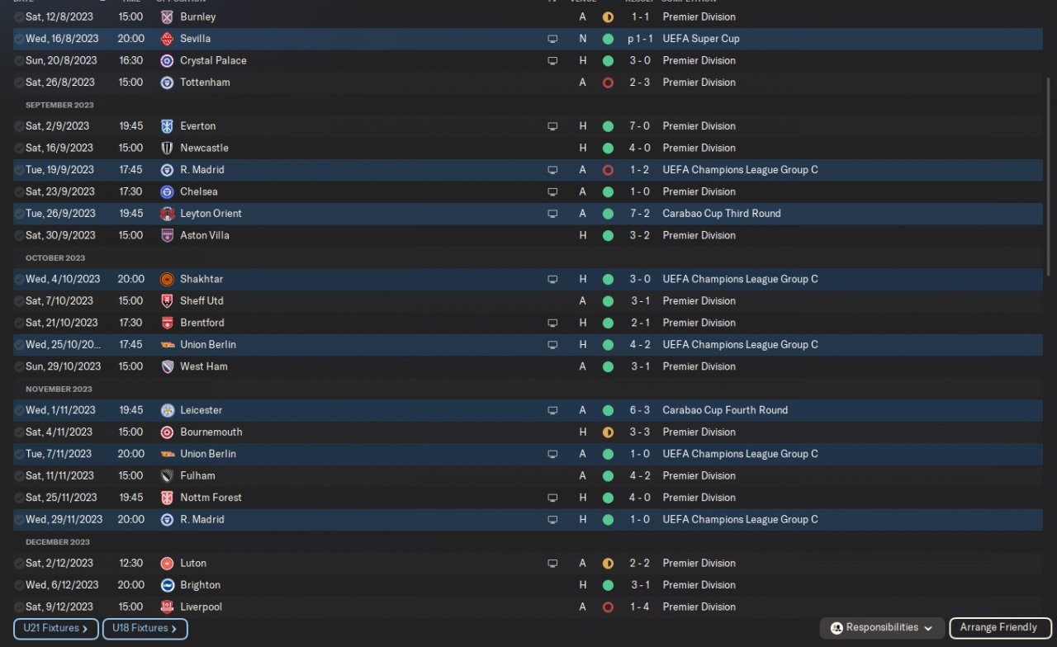Click the Brighton club badge icon
This screenshot has width=1057, height=647.
tap(167, 585)
